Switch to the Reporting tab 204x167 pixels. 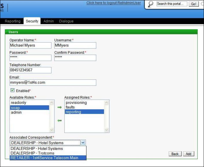(x=13, y=21)
